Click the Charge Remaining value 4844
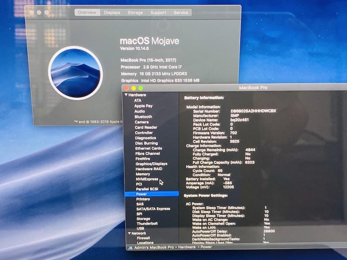347x260 pixels. (250, 149)
